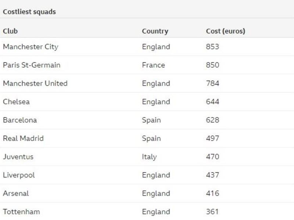Click the Italy country cell
The image size is (294, 220).
click(x=149, y=157)
